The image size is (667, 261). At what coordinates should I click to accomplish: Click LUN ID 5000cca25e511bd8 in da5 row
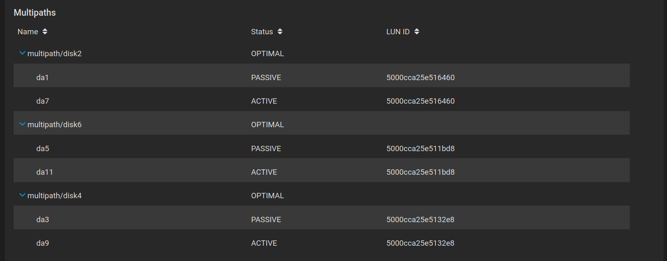click(x=421, y=149)
